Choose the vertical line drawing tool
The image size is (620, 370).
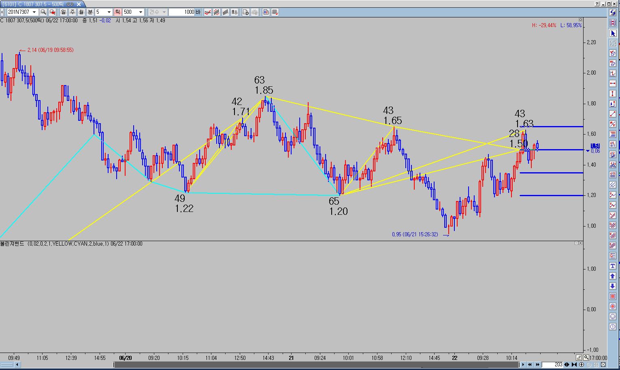pyautogui.click(x=613, y=94)
